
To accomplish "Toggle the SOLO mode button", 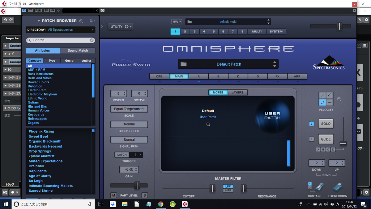I will [x=326, y=124].
